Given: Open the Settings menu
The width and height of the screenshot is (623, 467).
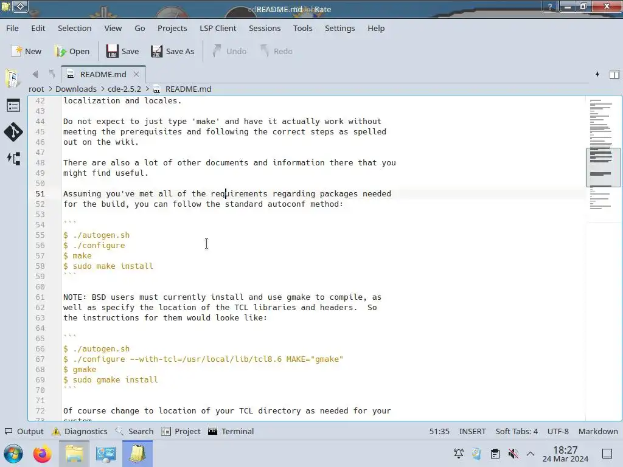Looking at the screenshot, I should [339, 28].
